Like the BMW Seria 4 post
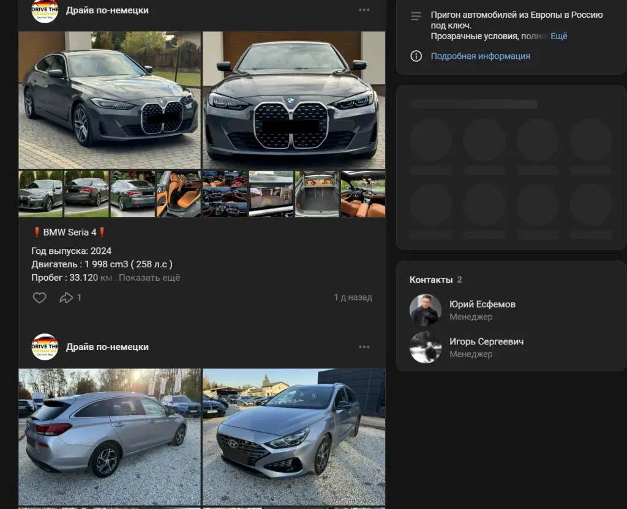627x509 pixels. point(39,298)
